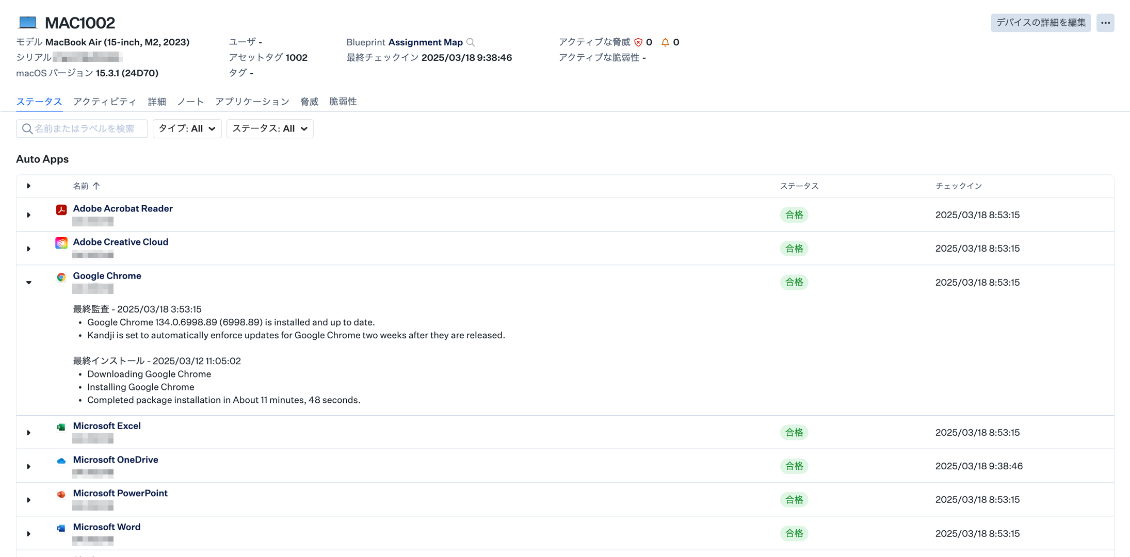Click the Adobe Acrobat Reader app icon

pyautogui.click(x=61, y=209)
